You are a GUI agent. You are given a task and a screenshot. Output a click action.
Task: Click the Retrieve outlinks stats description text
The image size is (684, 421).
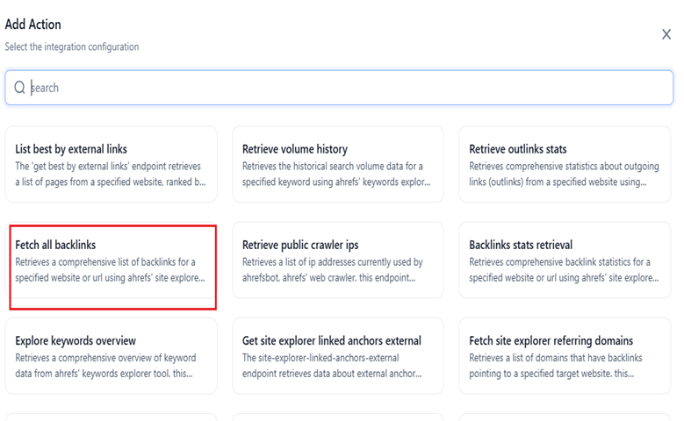(564, 174)
